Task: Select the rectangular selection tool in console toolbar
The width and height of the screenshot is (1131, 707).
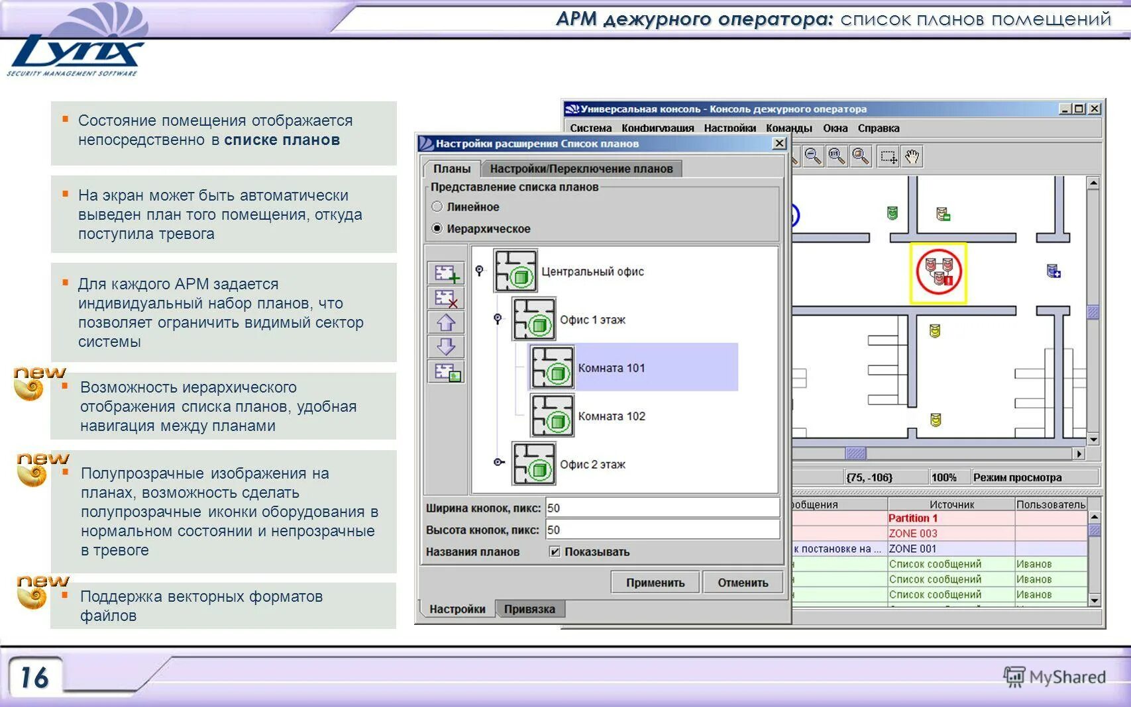Action: point(888,156)
